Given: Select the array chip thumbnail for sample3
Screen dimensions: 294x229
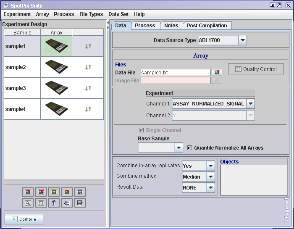Looking at the screenshot, I should (x=56, y=88).
